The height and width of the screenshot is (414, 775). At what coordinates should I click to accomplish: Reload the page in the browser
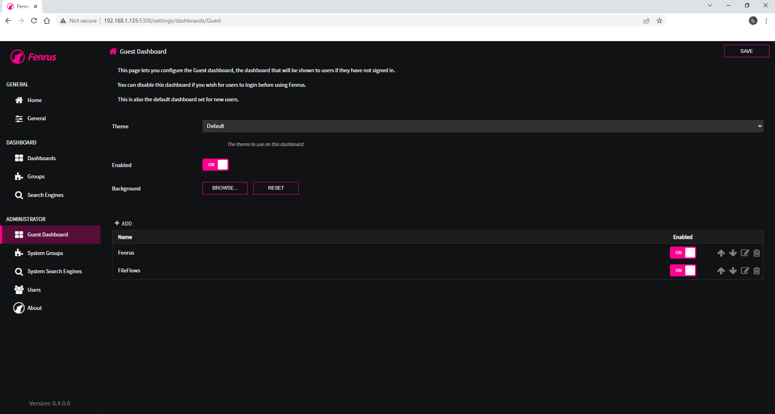point(34,21)
